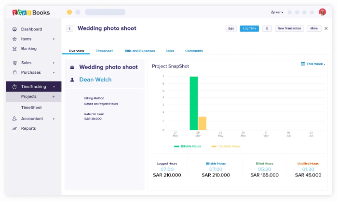This screenshot has height=202, width=338.
Task: Open the user profile avatar
Action: 322,12
